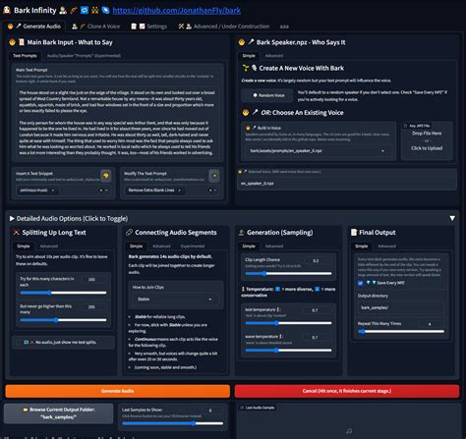
Task: Click the Output directory field bark_samples/
Action: tap(400, 307)
